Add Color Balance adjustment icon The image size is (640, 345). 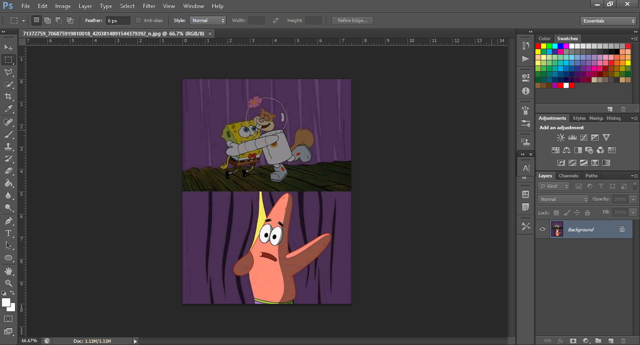coord(566,150)
